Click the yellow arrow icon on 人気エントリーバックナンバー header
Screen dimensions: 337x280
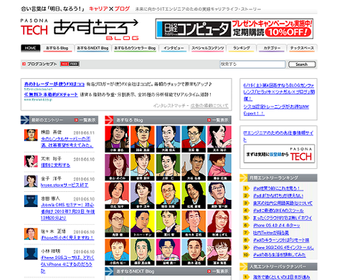244,266
